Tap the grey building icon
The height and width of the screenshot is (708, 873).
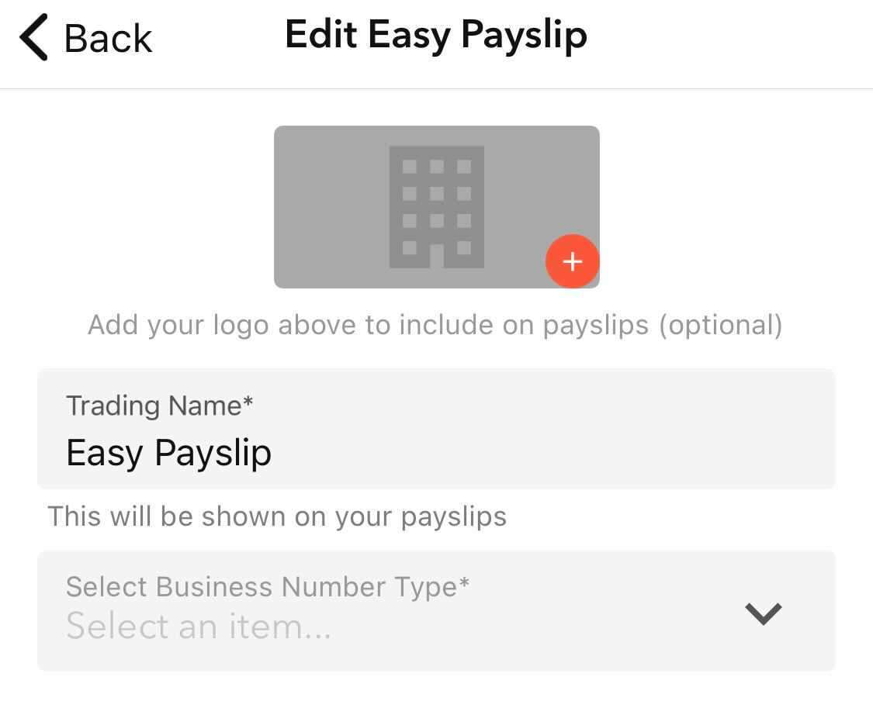(436, 206)
